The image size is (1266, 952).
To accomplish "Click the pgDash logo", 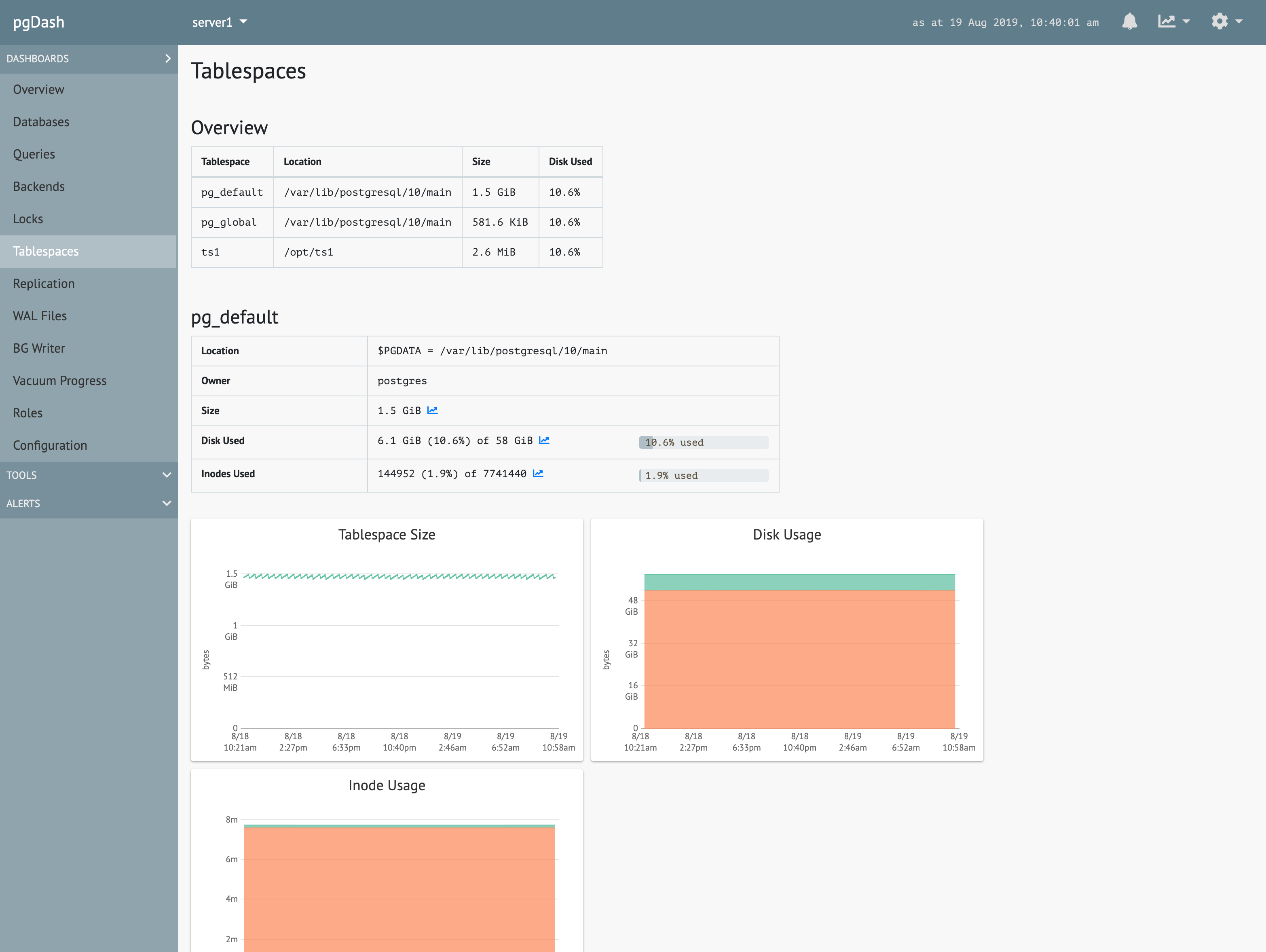I will (38, 22).
